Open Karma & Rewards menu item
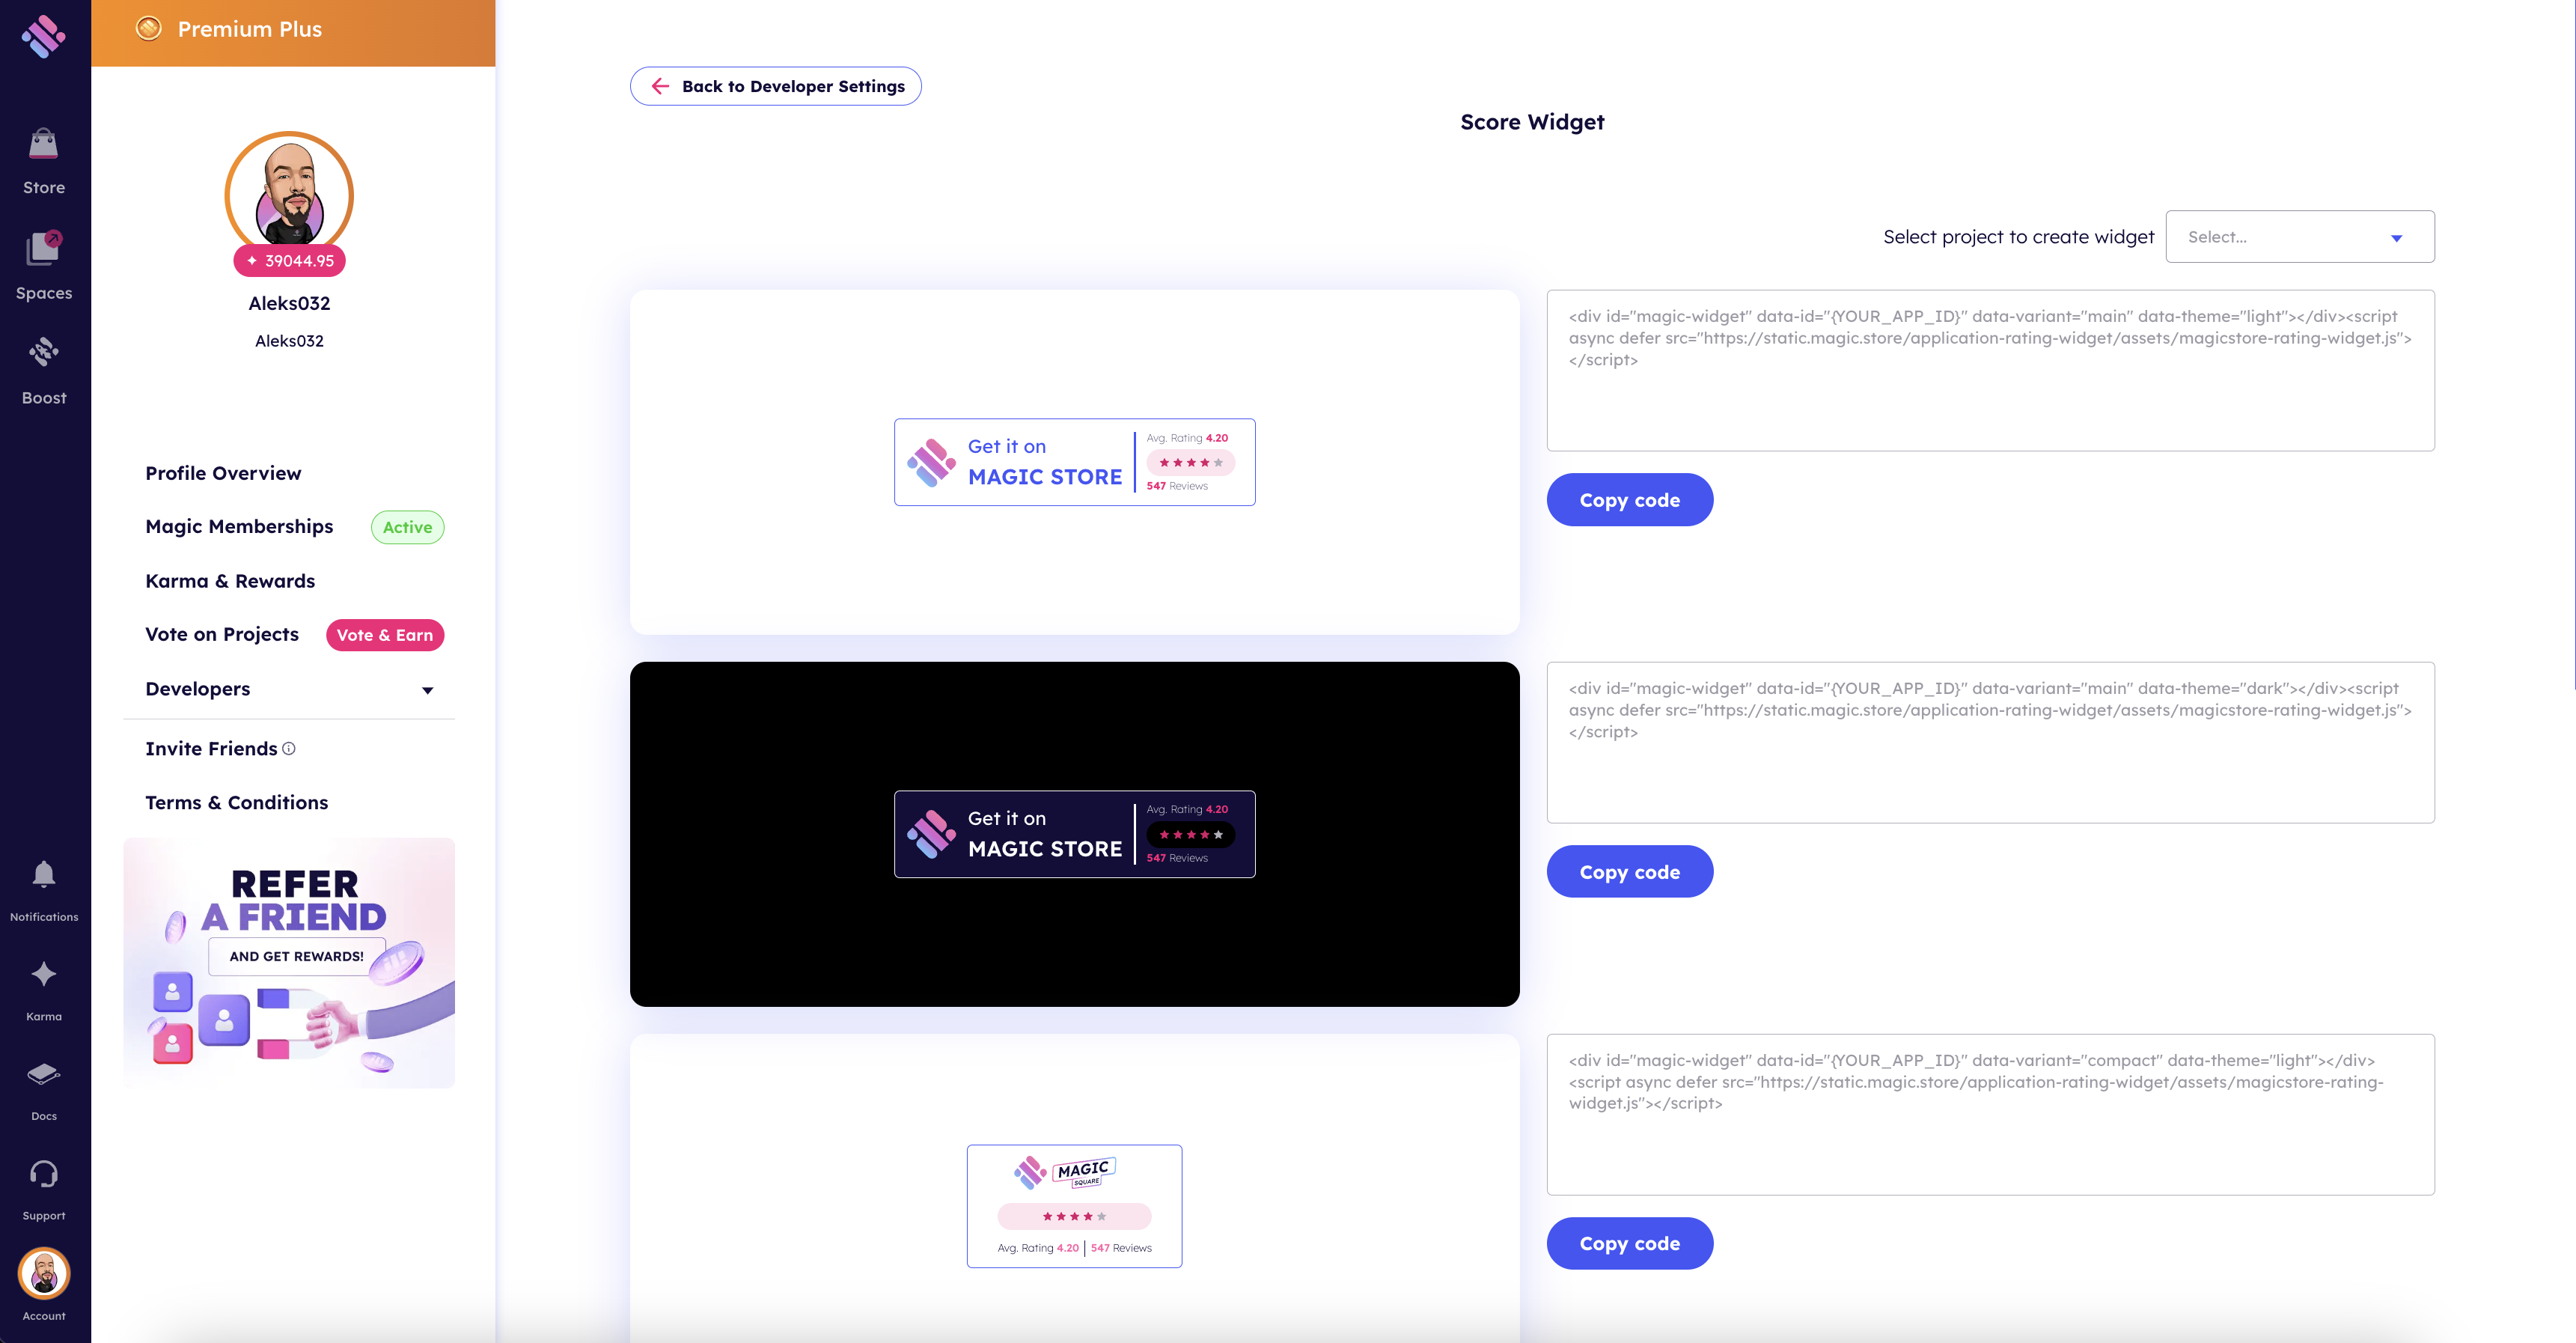The image size is (2576, 1343). (230, 581)
